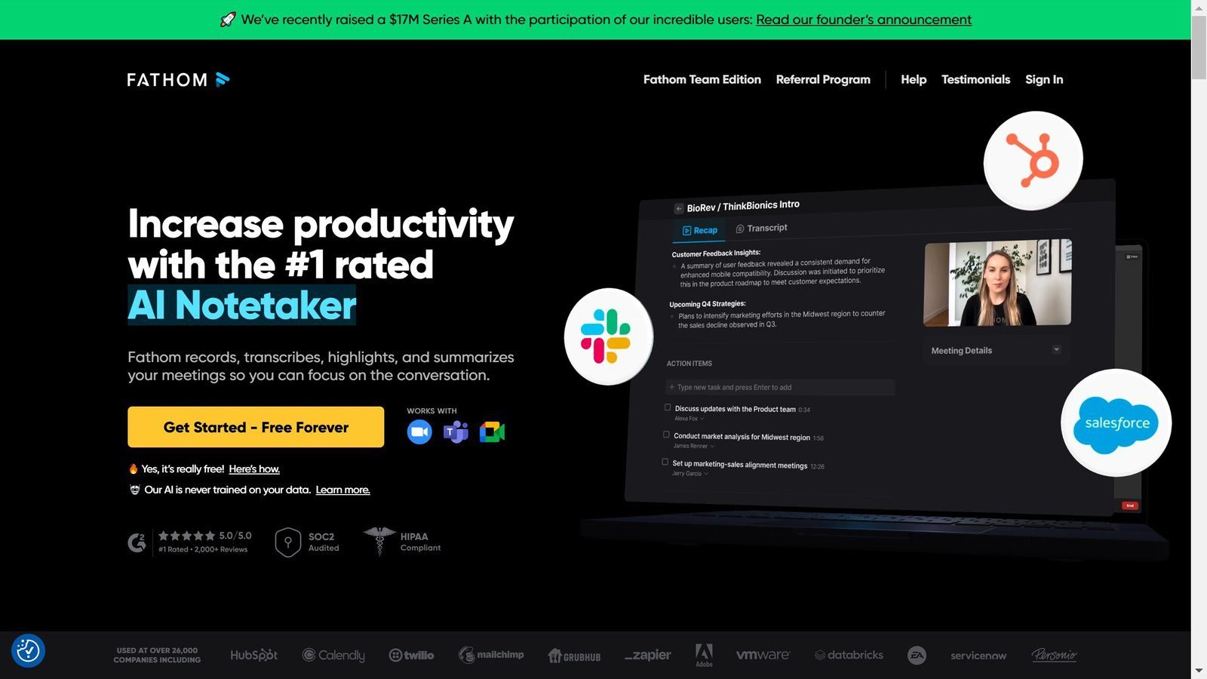Click the Personio logo
Screen dimensions: 1207x679
(x=1054, y=655)
